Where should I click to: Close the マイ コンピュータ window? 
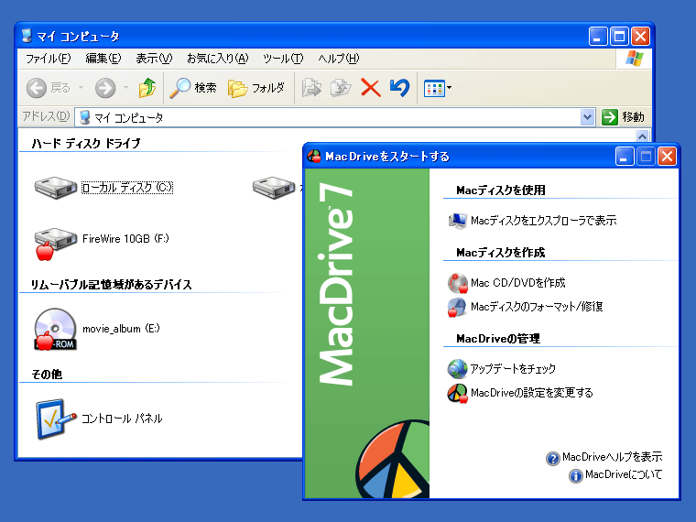pyautogui.click(x=640, y=36)
